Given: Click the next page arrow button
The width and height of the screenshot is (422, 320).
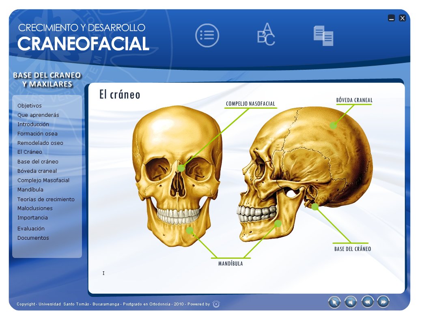Looking at the screenshot, I should tap(383, 302).
